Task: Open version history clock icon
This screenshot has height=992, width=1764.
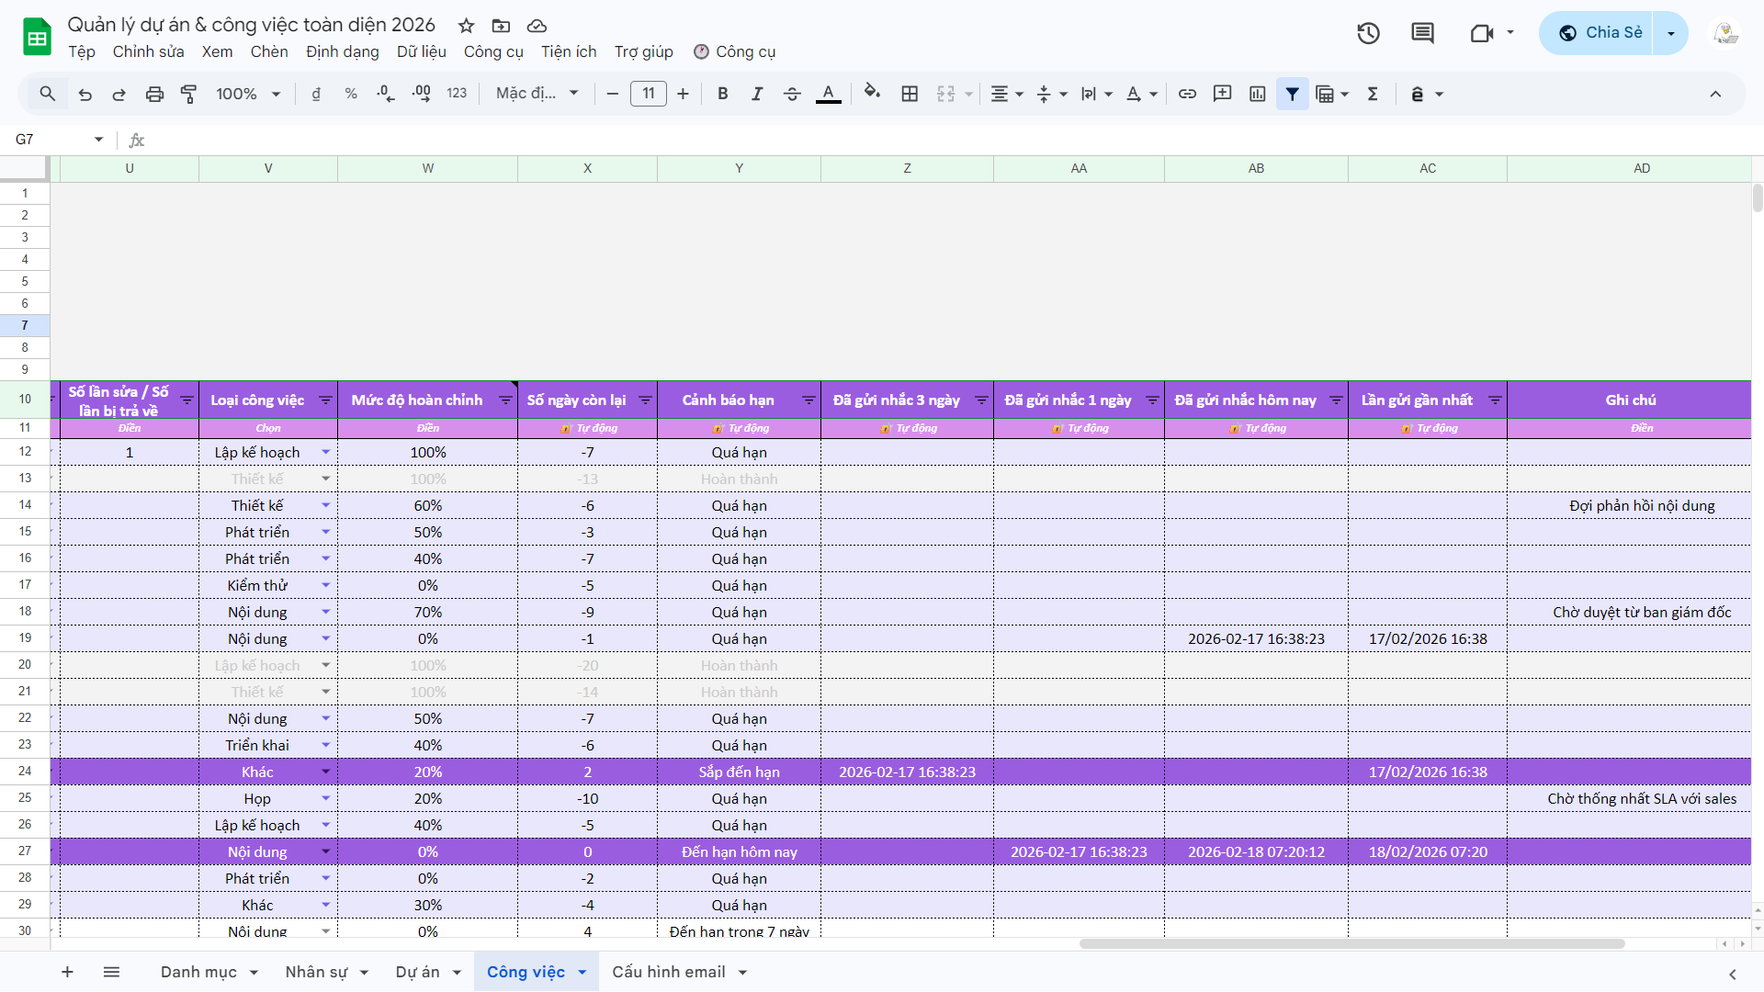Action: tap(1368, 33)
